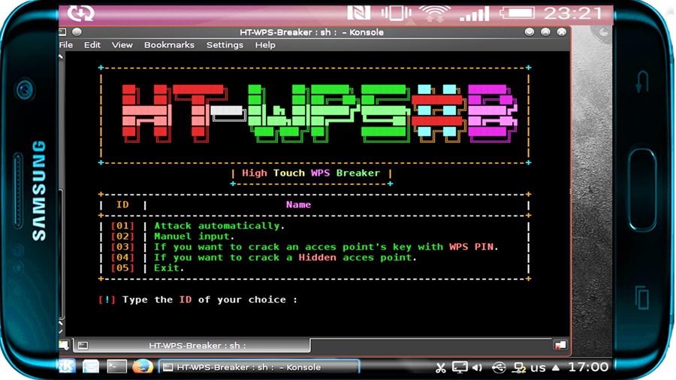676x380 pixels.
Task: Open the View menu
Action: [x=122, y=45]
